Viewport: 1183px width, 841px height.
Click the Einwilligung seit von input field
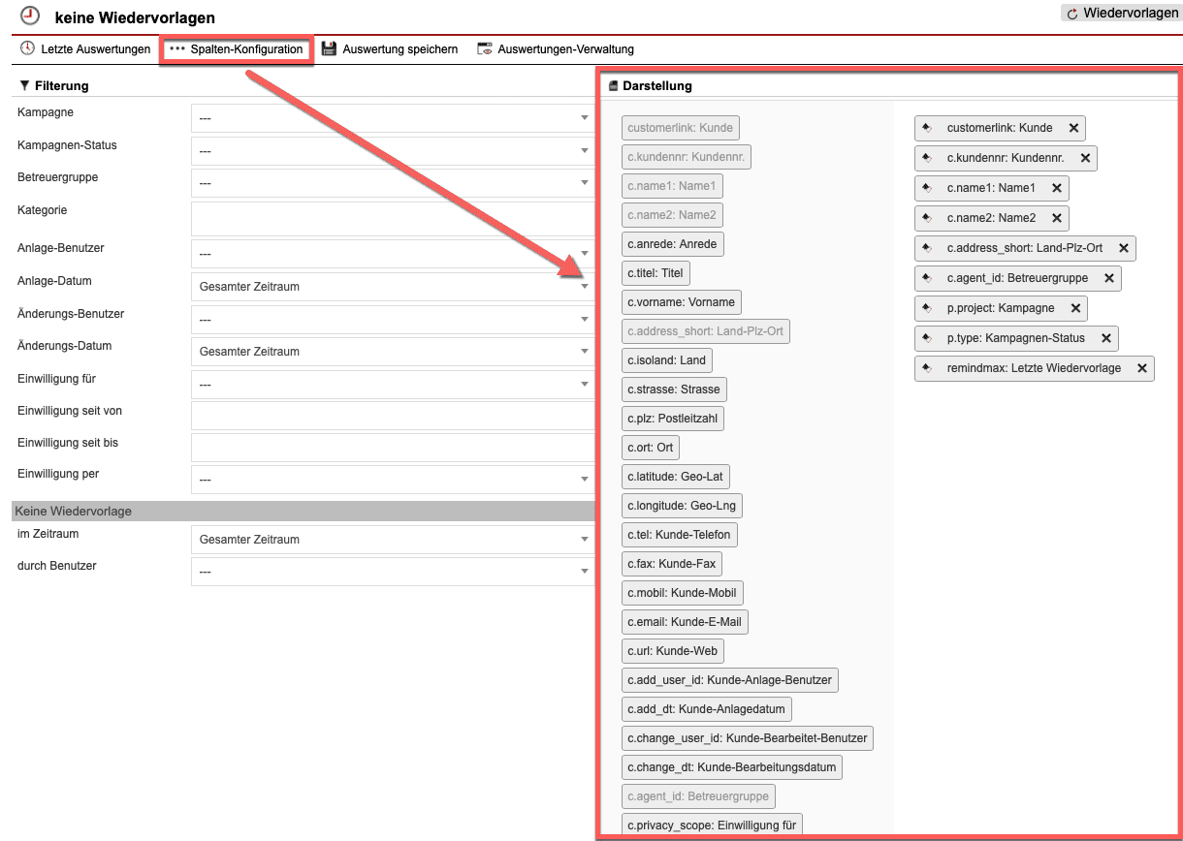(392, 416)
